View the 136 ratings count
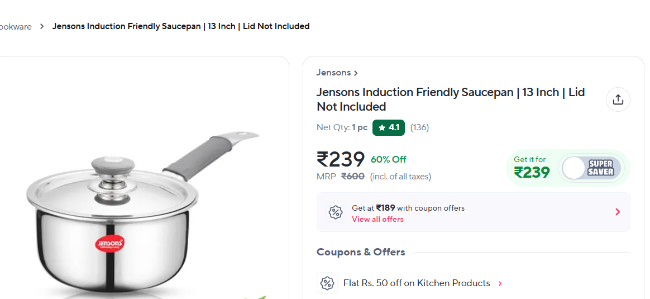The image size is (650, 299). pos(419,127)
